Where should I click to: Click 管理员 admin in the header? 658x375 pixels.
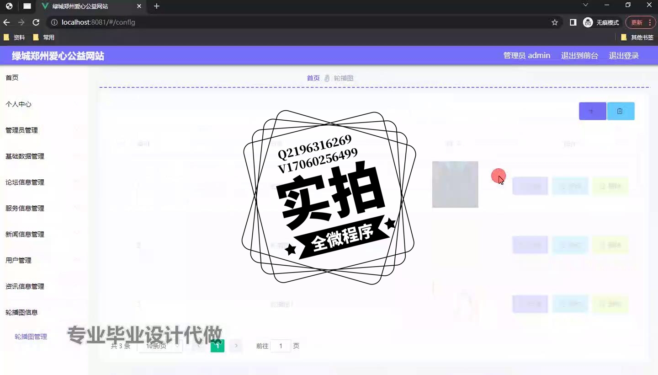[x=527, y=55]
